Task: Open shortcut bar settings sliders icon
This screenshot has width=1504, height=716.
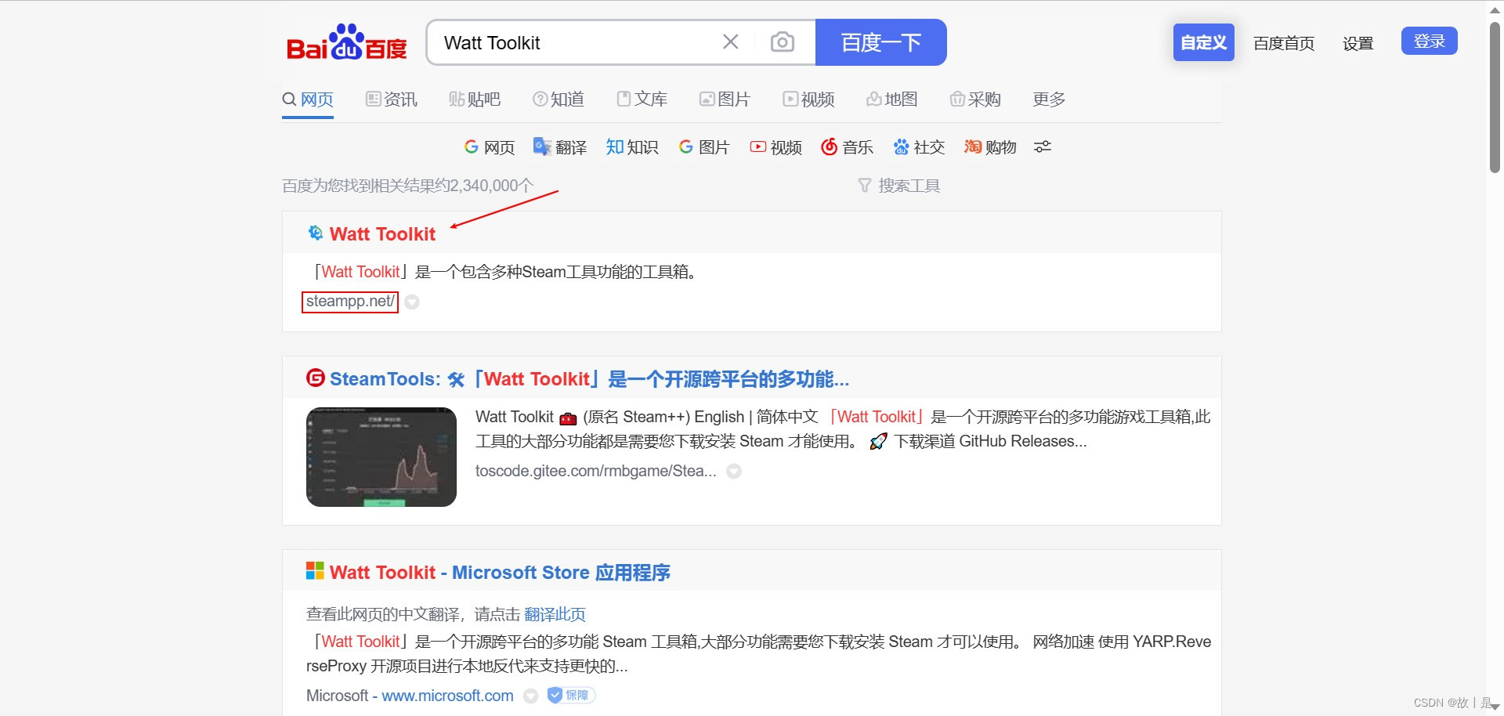Action: click(x=1042, y=147)
